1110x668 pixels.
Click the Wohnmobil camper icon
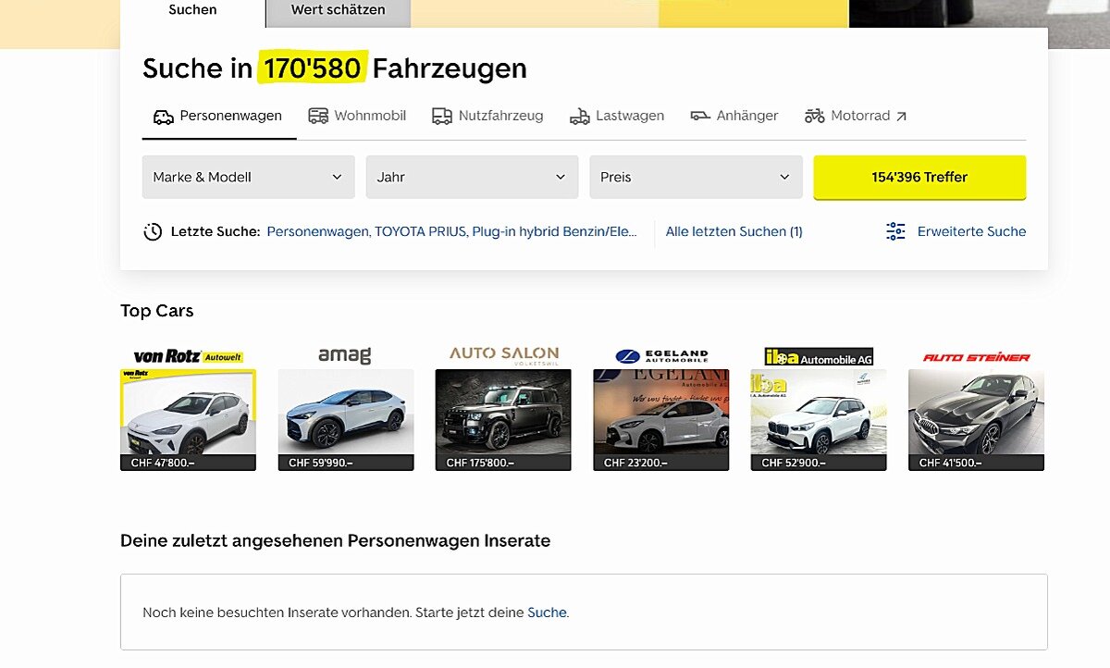point(318,117)
